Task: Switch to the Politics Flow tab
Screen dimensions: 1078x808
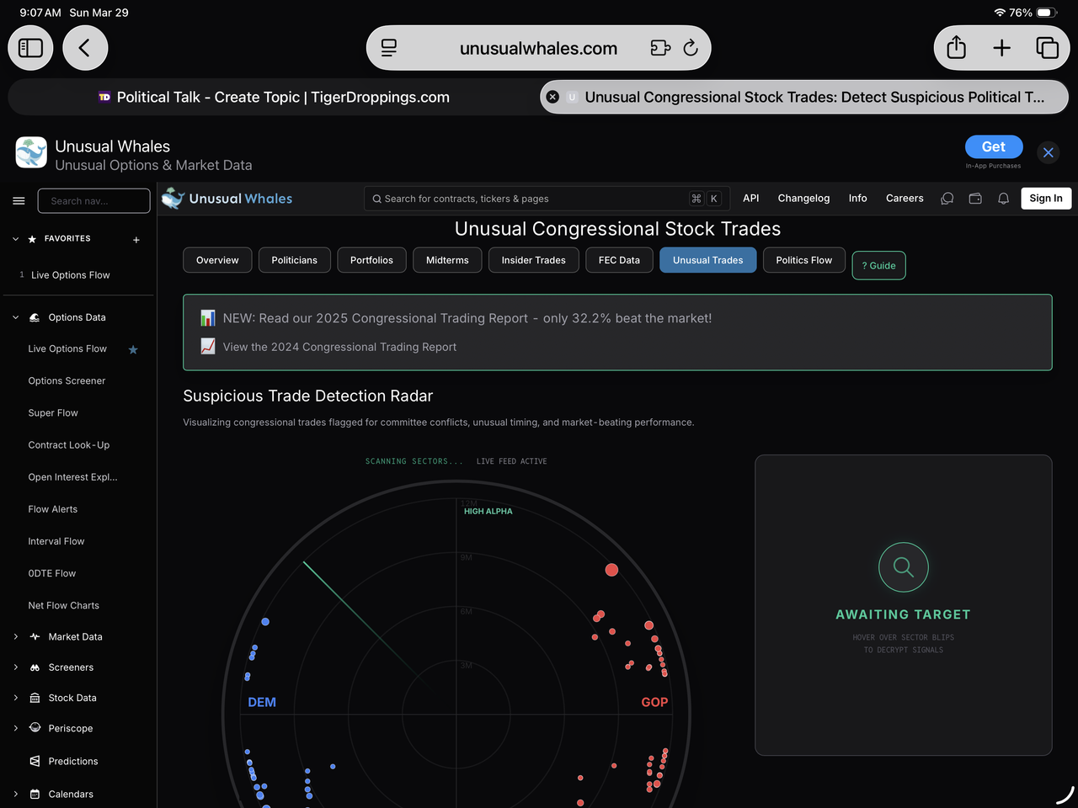Action: 804,260
